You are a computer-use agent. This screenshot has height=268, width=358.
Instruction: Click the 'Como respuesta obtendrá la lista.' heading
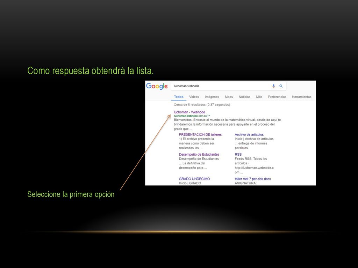point(91,70)
